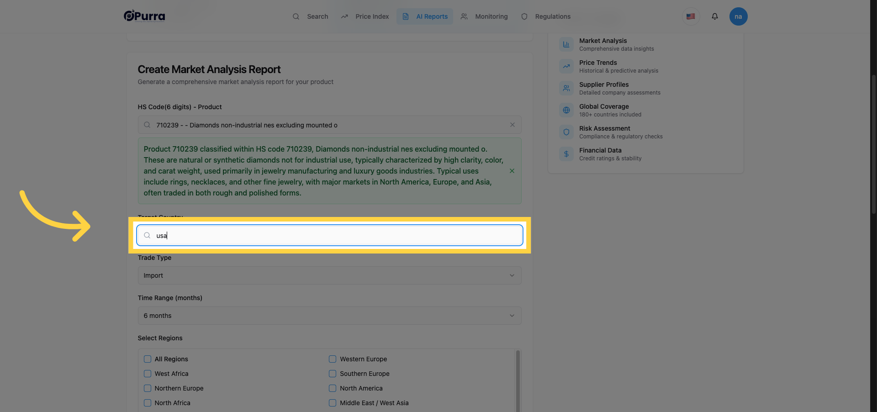
Task: Dismiss the green product description box
Action: [512, 171]
